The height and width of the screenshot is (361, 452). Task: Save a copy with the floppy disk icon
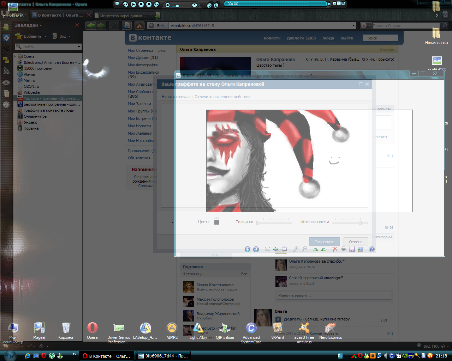352,249
